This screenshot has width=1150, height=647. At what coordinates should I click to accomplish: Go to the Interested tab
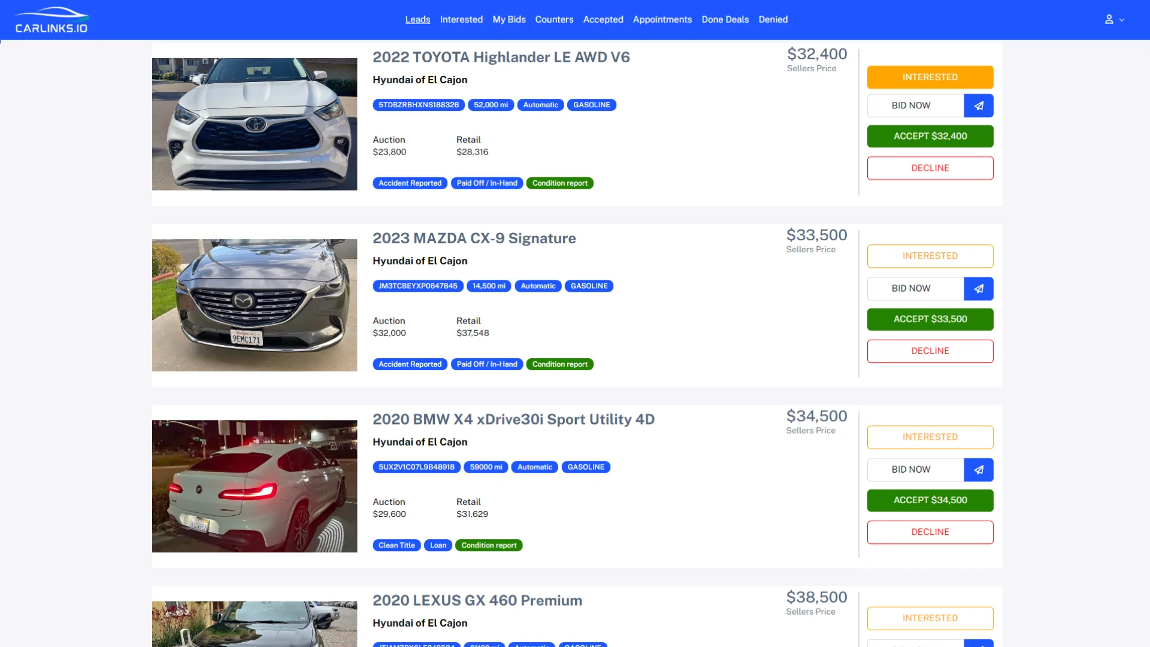[x=461, y=20]
